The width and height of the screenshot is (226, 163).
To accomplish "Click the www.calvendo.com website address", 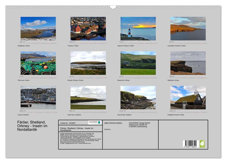I will click(84, 143).
